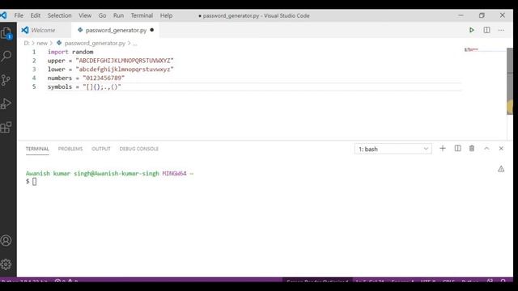The width and height of the screenshot is (518, 291).
Task: Restore down the Visual Studio Code window
Action: (x=482, y=15)
